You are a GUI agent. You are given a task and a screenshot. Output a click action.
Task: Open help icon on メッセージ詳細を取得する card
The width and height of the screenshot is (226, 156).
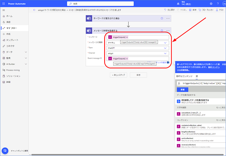pyautogui.click(x=162, y=31)
